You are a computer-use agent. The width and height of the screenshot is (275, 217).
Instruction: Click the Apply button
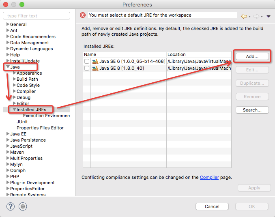click(x=254, y=188)
